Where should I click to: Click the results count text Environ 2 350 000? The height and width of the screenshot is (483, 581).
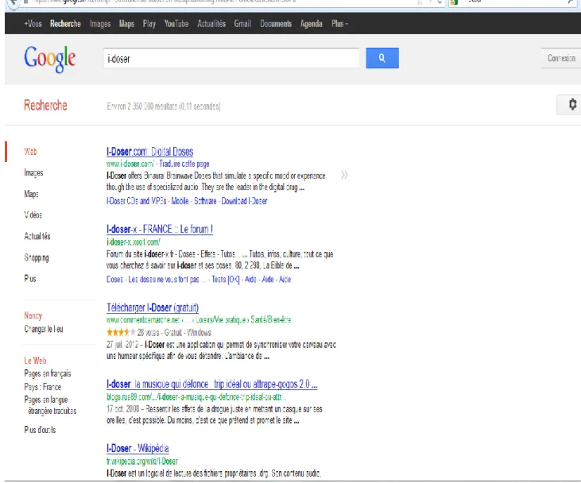164,106
